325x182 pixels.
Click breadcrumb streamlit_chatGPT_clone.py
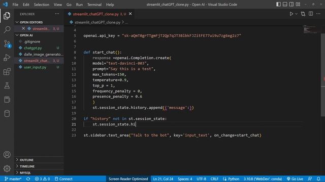click(x=97, y=22)
